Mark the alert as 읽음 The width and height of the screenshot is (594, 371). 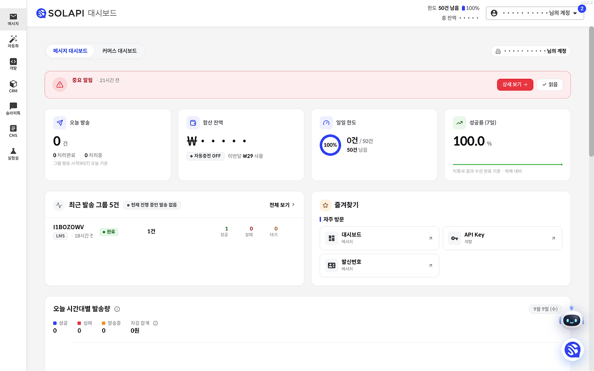(550, 84)
